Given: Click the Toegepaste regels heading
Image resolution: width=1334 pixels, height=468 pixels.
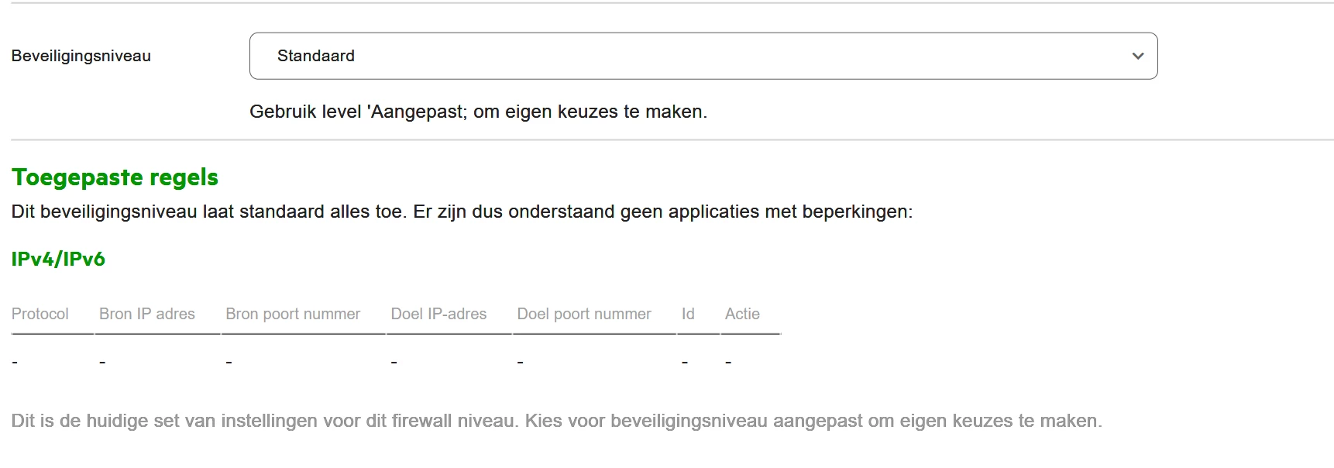Looking at the screenshot, I should coord(115,177).
